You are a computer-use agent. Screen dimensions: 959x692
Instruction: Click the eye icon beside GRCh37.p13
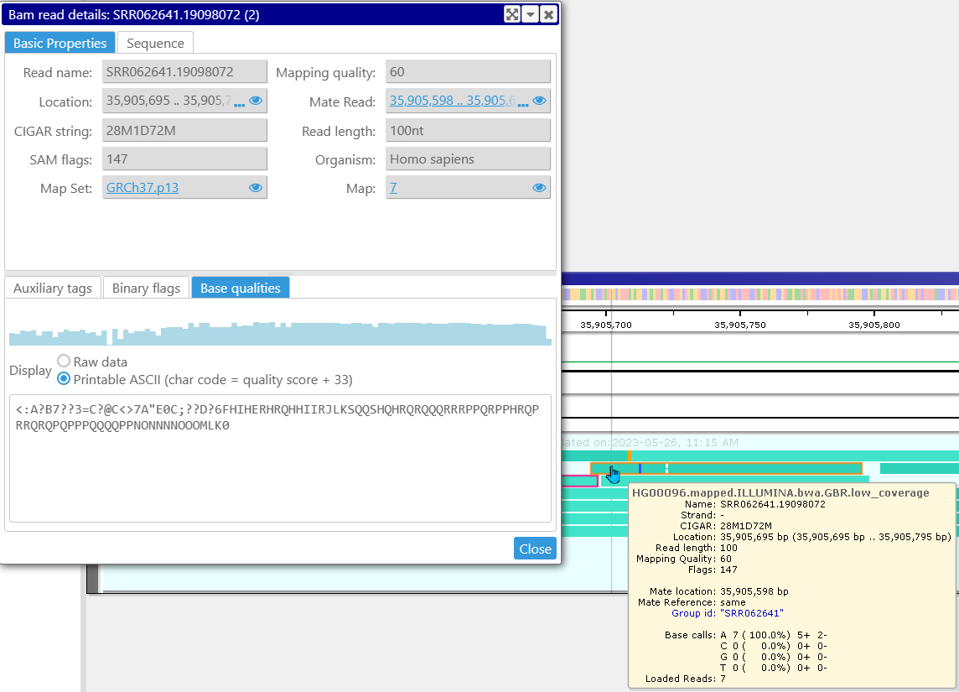click(x=256, y=188)
